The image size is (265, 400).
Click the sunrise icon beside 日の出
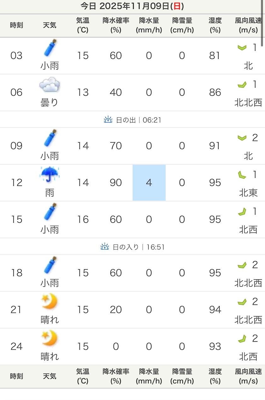click(x=108, y=120)
